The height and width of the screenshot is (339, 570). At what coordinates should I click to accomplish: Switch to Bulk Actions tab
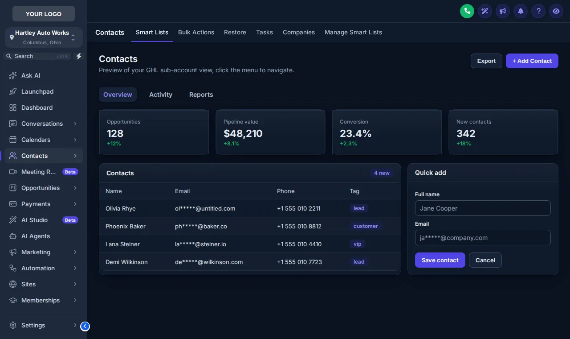pyautogui.click(x=196, y=32)
